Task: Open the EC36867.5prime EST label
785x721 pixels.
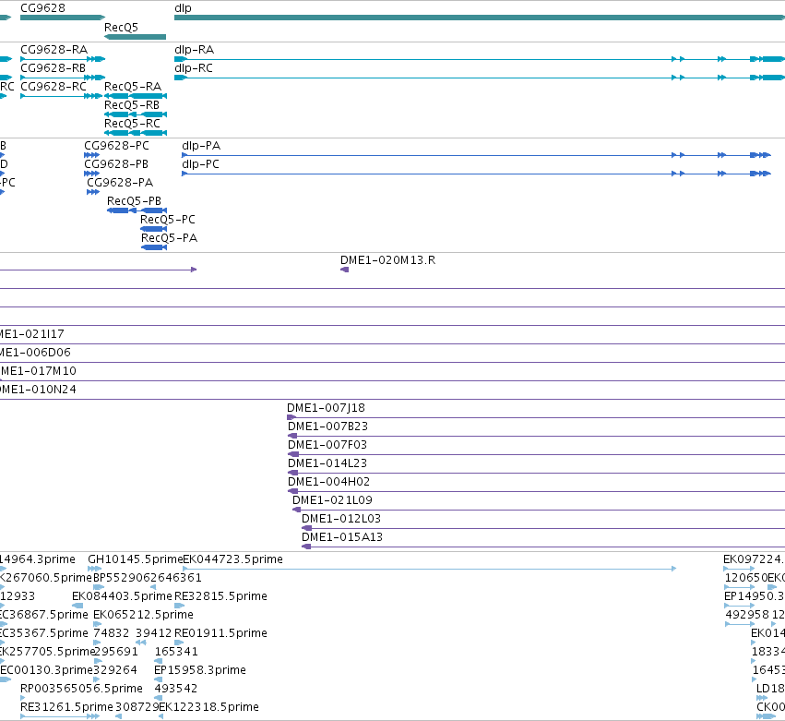Action: (x=44, y=615)
